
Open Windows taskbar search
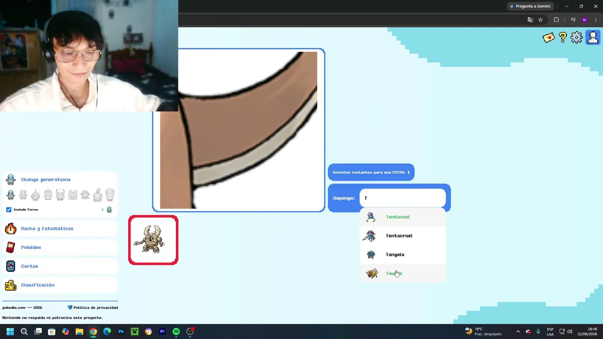coord(24,331)
